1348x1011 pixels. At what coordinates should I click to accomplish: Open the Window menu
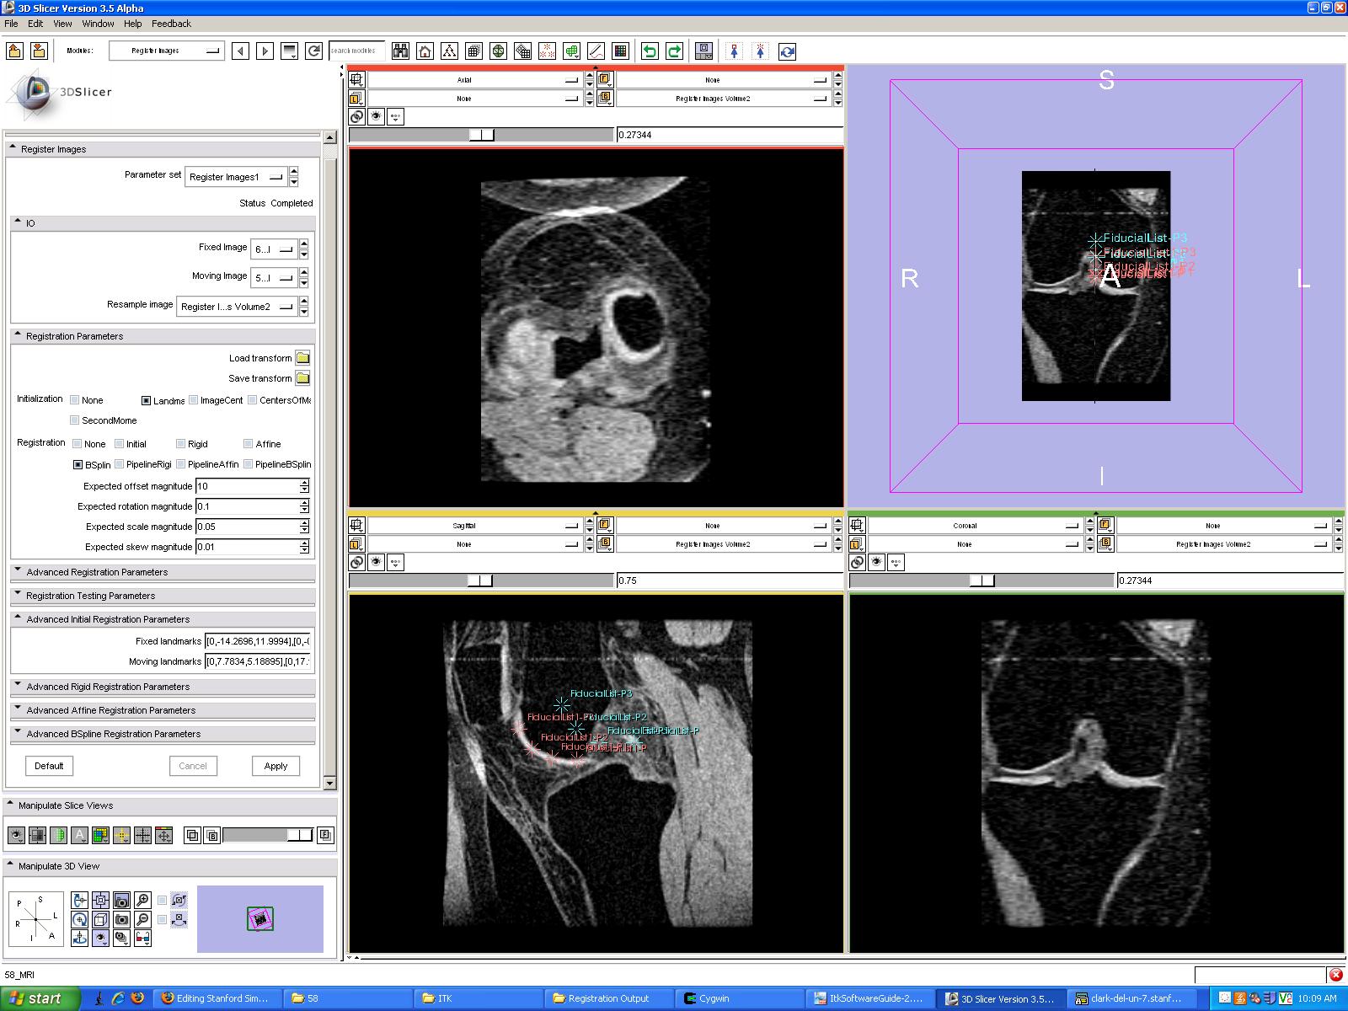98,24
